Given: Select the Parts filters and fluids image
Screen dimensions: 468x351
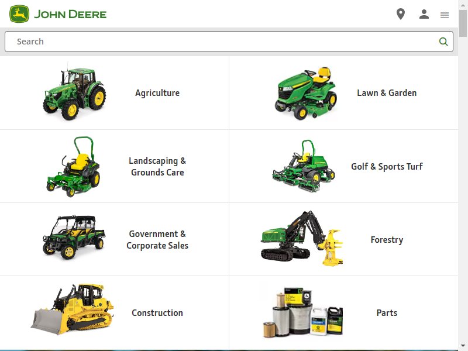Looking at the screenshot, I should pos(303,312).
